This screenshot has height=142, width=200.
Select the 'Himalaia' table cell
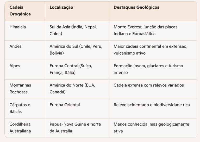[x=18, y=27]
